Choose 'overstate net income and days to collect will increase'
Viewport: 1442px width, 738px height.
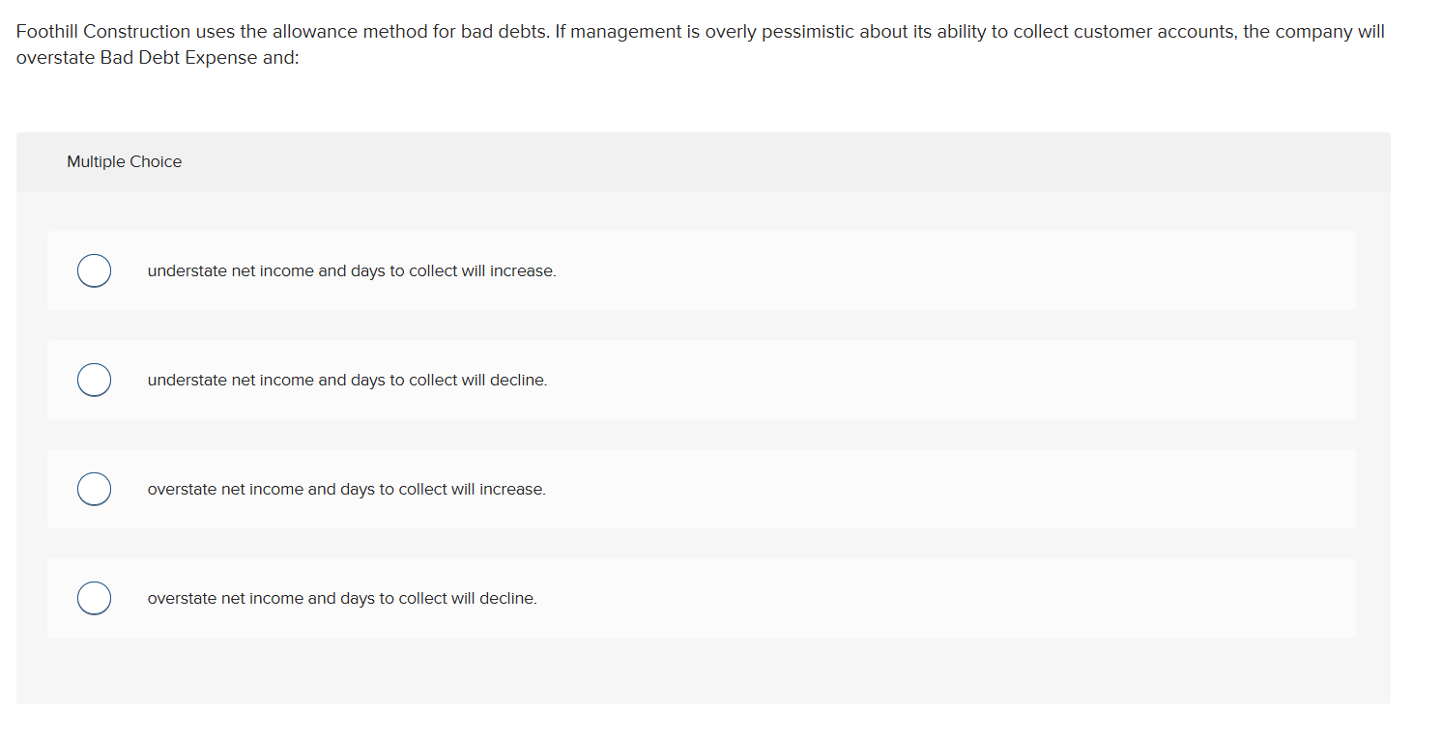[x=346, y=489]
